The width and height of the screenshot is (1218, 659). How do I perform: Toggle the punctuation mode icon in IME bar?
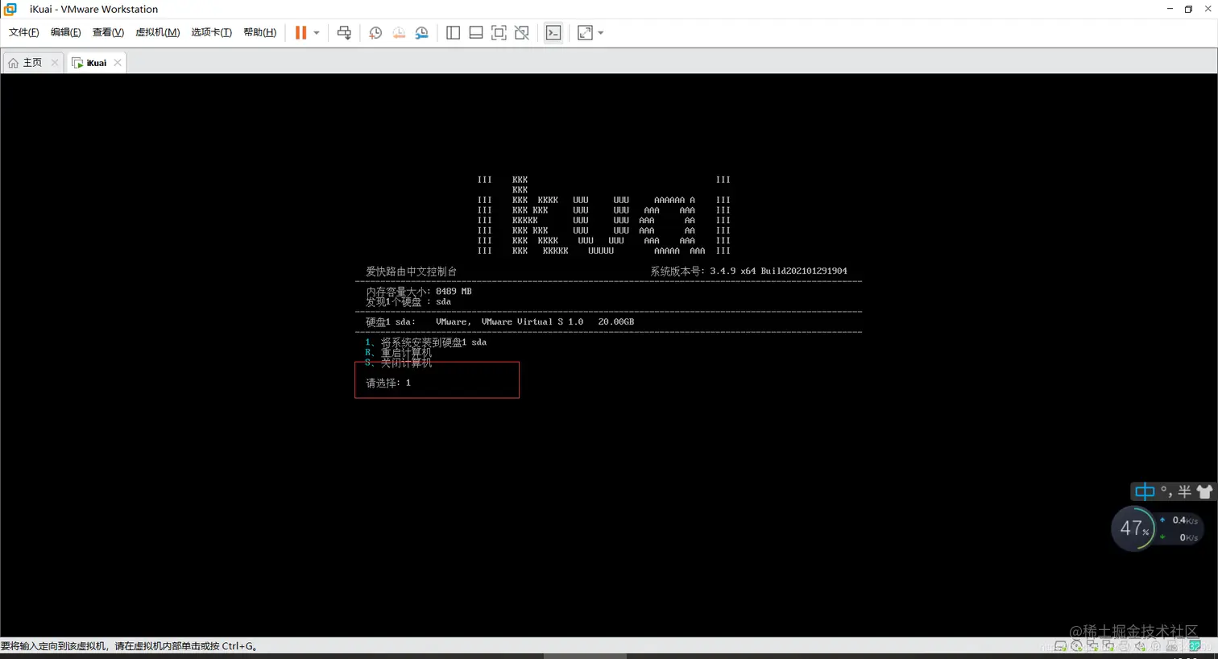1166,491
